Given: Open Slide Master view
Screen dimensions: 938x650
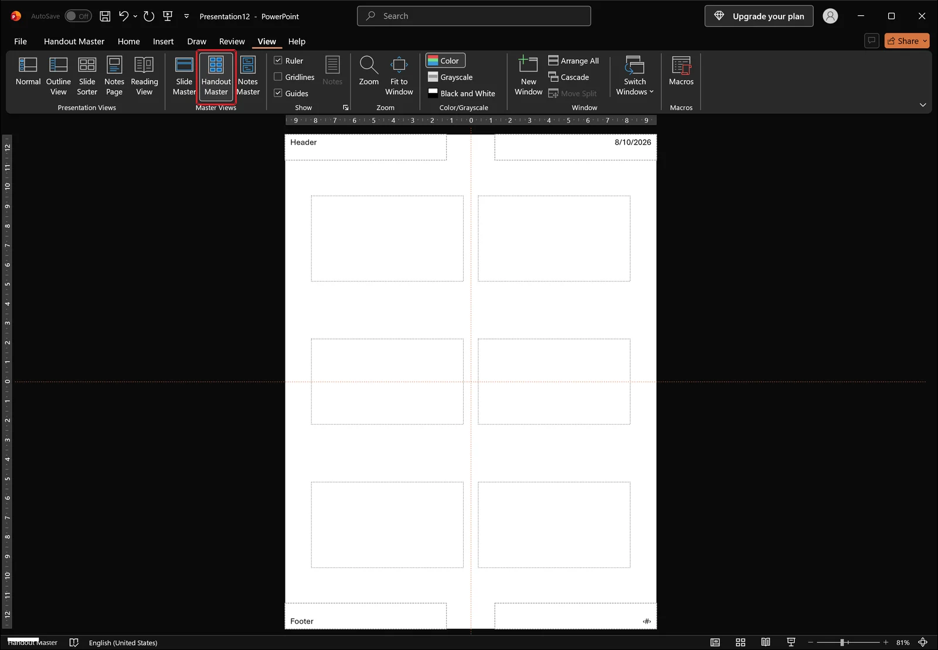Looking at the screenshot, I should tap(184, 75).
